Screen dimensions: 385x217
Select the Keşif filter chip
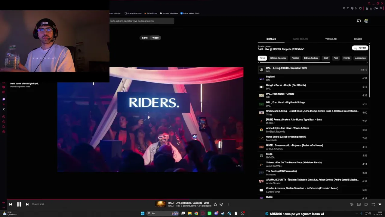click(326, 58)
